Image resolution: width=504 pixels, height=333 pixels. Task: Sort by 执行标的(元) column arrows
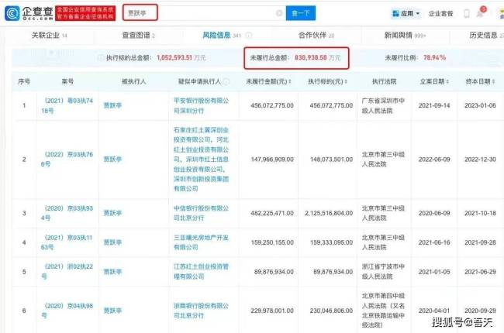[x=346, y=81]
